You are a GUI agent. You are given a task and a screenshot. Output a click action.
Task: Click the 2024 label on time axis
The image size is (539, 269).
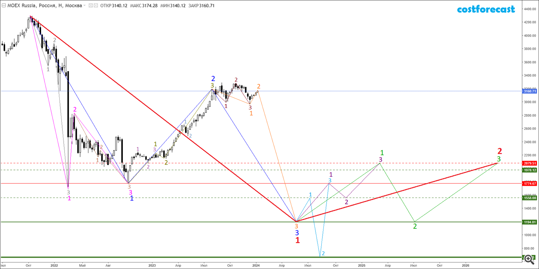coord(256,265)
